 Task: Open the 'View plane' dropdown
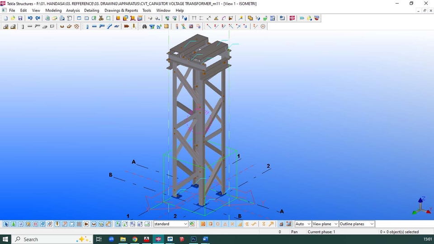pos(325,224)
